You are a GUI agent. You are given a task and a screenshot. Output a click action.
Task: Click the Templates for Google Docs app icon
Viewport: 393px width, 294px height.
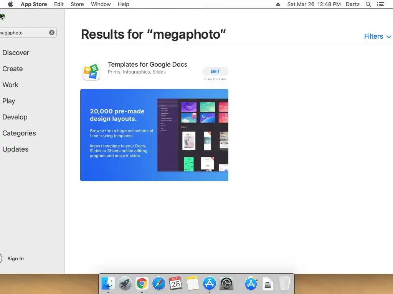click(x=91, y=72)
